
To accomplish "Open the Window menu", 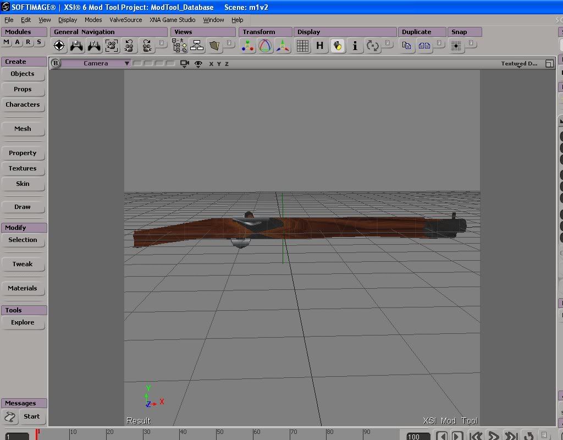I will (x=213, y=20).
